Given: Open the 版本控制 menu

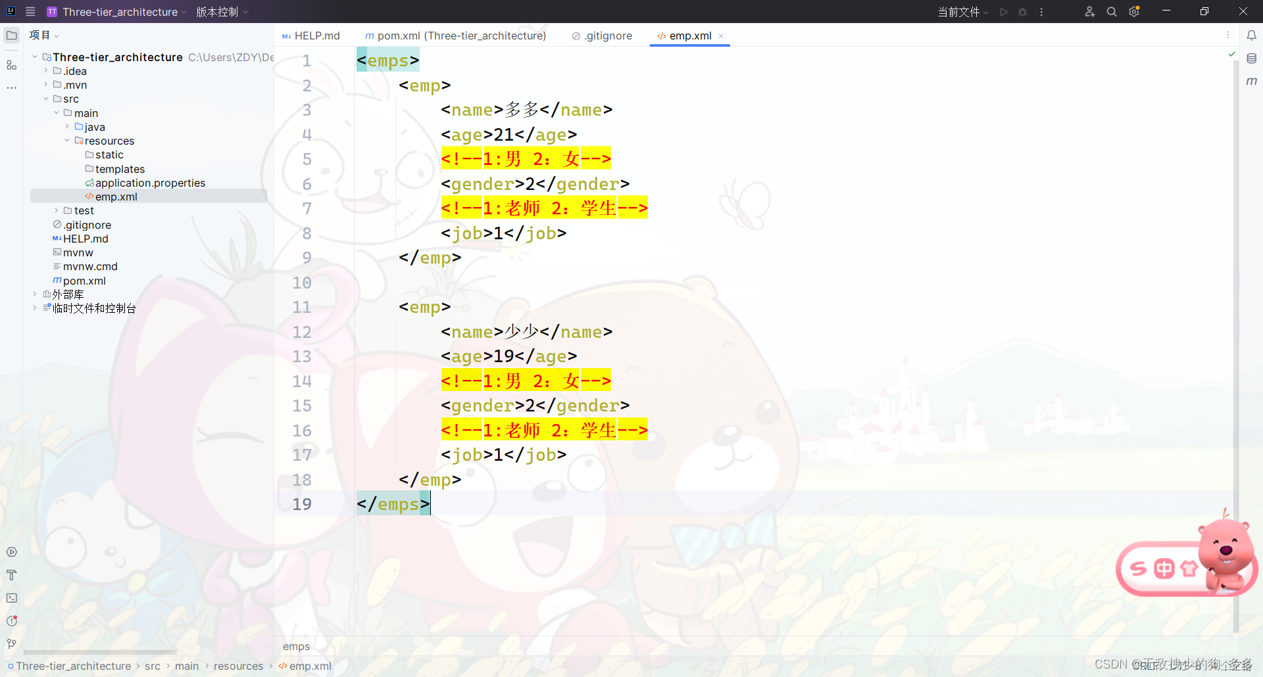Looking at the screenshot, I should [217, 11].
